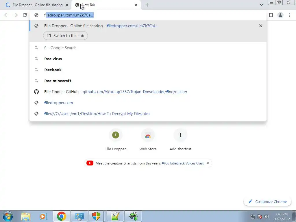Open Windows Explorer from the taskbar
This screenshot has height=222, width=296.
26,216
